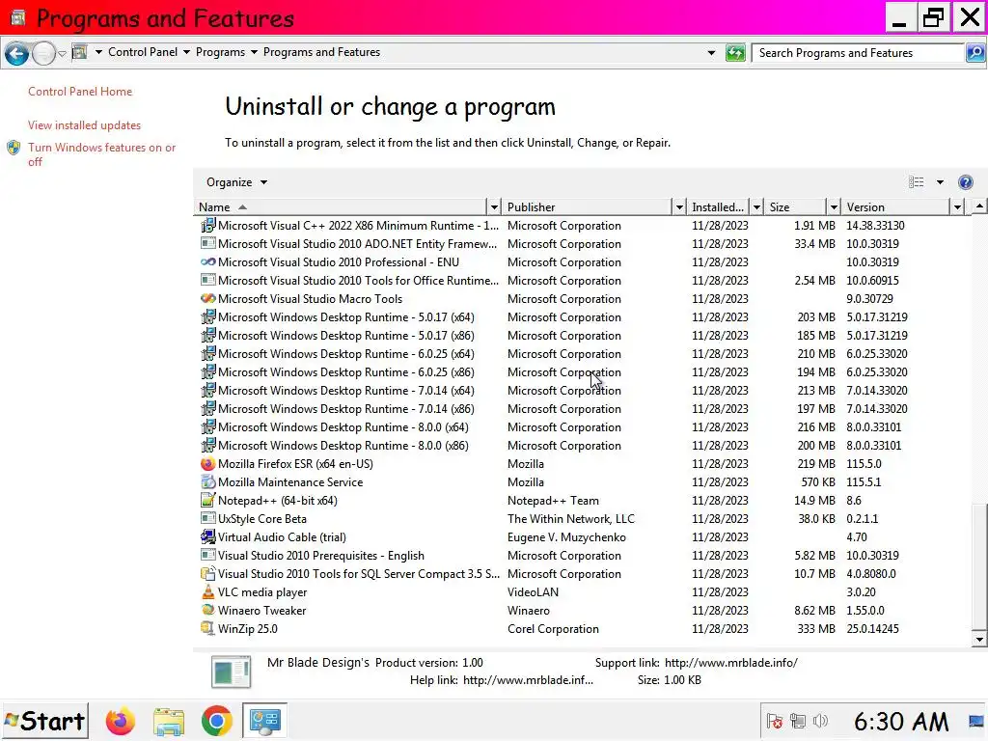Open the Installed On column filter dropdown
Viewport: 988px width, 741px height.
coord(756,206)
